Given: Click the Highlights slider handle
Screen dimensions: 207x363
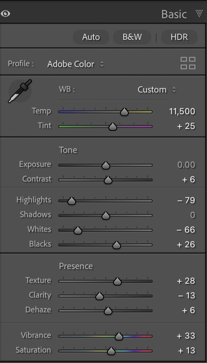Looking at the screenshot, I should 72,201.
